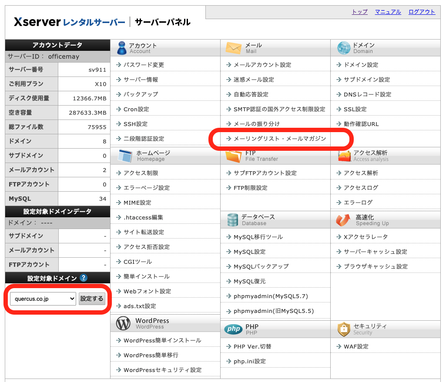Click the FTP folder icon
Image resolution: width=446 pixels, height=382 pixels.
click(234, 156)
